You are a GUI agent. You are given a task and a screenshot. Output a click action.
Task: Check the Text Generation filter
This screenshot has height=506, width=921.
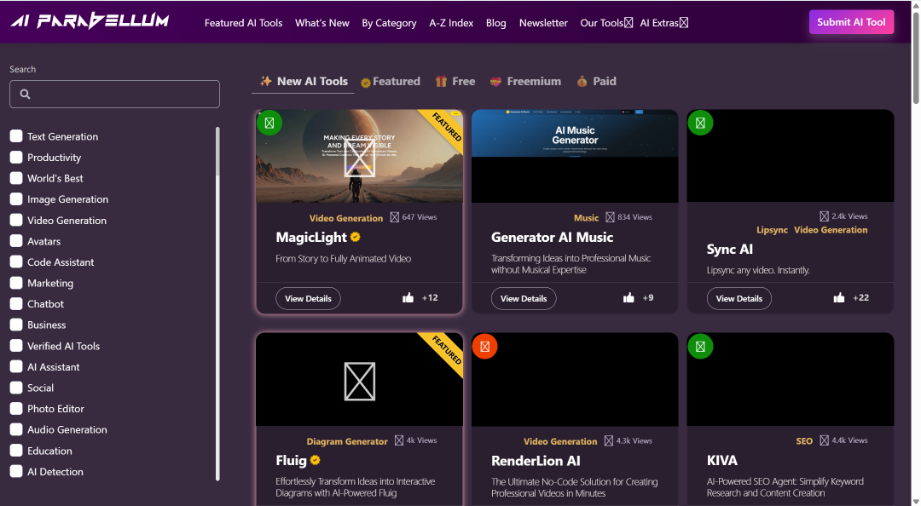16,136
